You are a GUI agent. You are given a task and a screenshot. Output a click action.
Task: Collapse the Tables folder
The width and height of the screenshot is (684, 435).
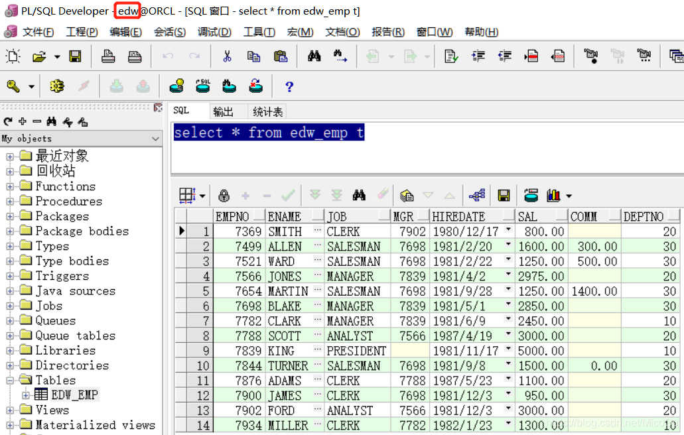pyautogui.click(x=9, y=381)
